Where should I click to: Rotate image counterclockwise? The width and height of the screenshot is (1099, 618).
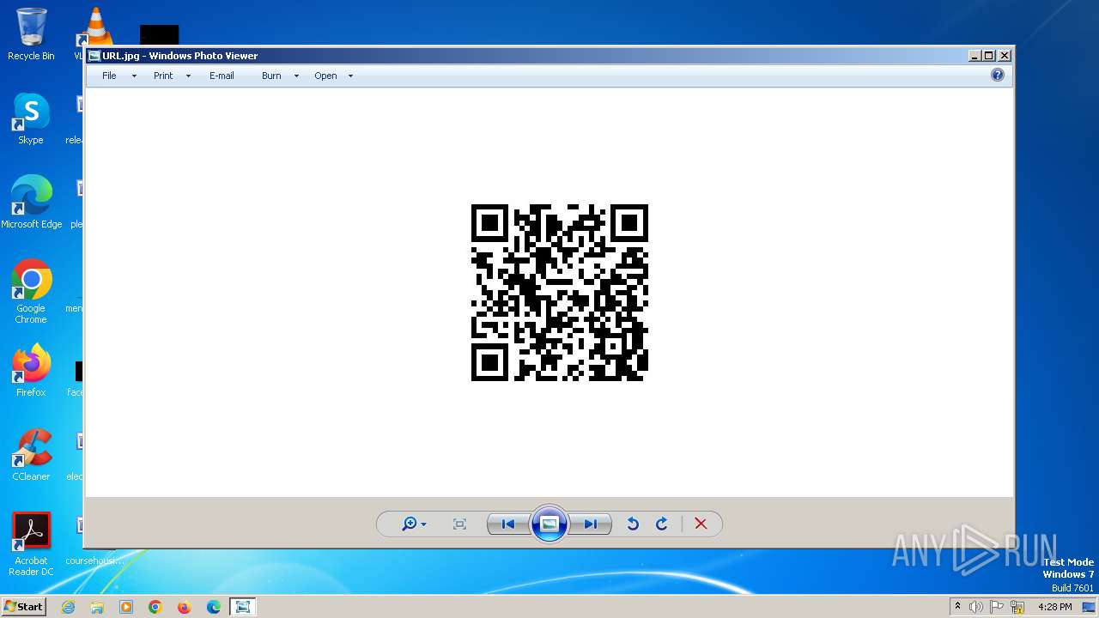[633, 524]
